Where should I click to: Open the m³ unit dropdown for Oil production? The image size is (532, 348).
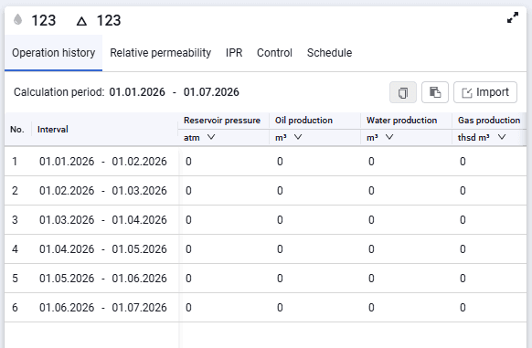point(288,137)
